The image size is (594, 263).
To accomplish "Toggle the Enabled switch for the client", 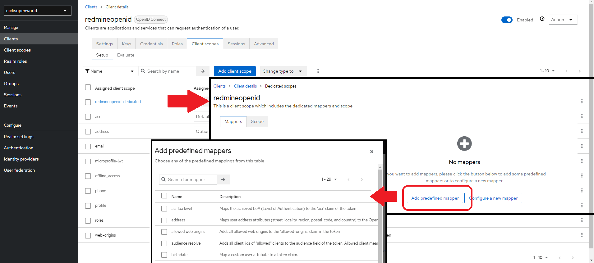I will (x=507, y=20).
